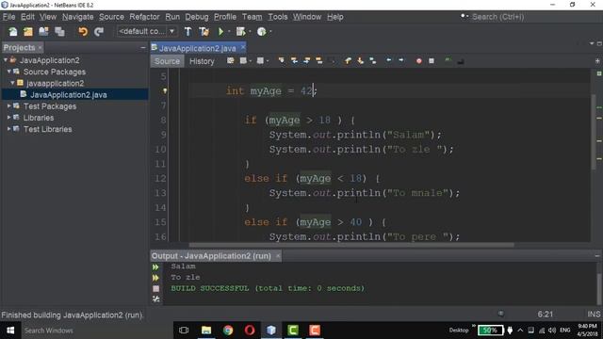Click the Debug Project toolbar icon
This screenshot has height=339, width=603.
click(240, 31)
